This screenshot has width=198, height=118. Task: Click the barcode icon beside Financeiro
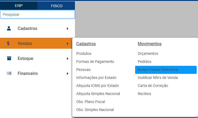pos(9,73)
